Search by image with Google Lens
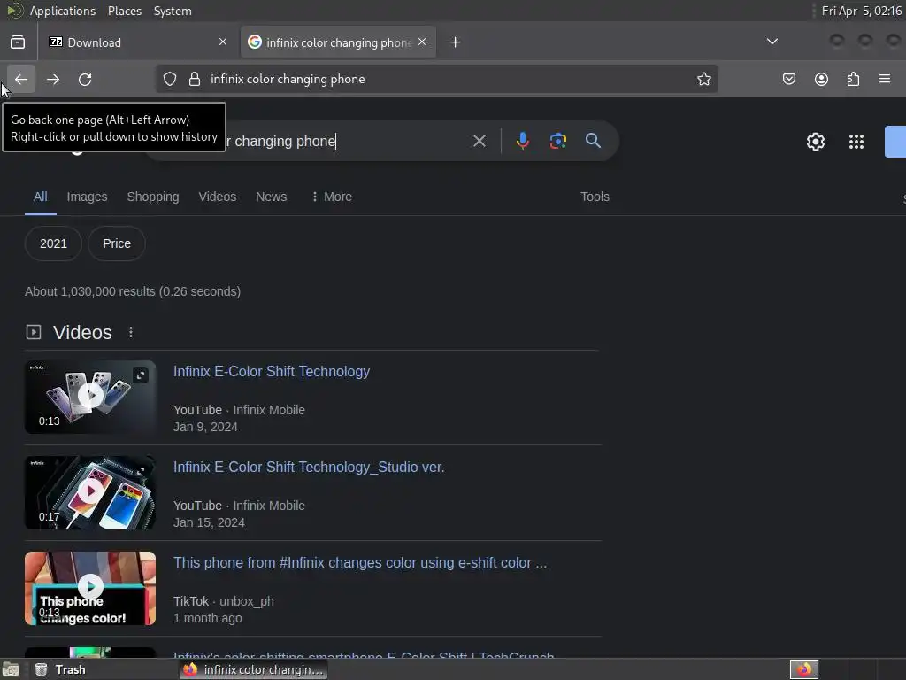 coord(558,141)
